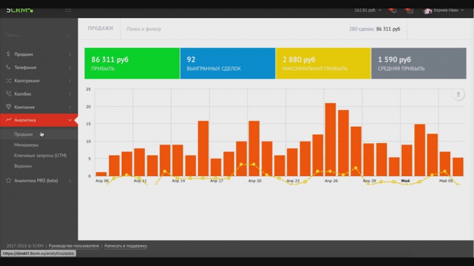Click the green 86 311 руб Прибыль card
Screen dimensions: 474x266
[x=132, y=63]
